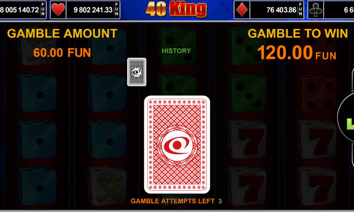Click the red heart jackpot icon
This screenshot has height=212, width=354.
click(58, 10)
